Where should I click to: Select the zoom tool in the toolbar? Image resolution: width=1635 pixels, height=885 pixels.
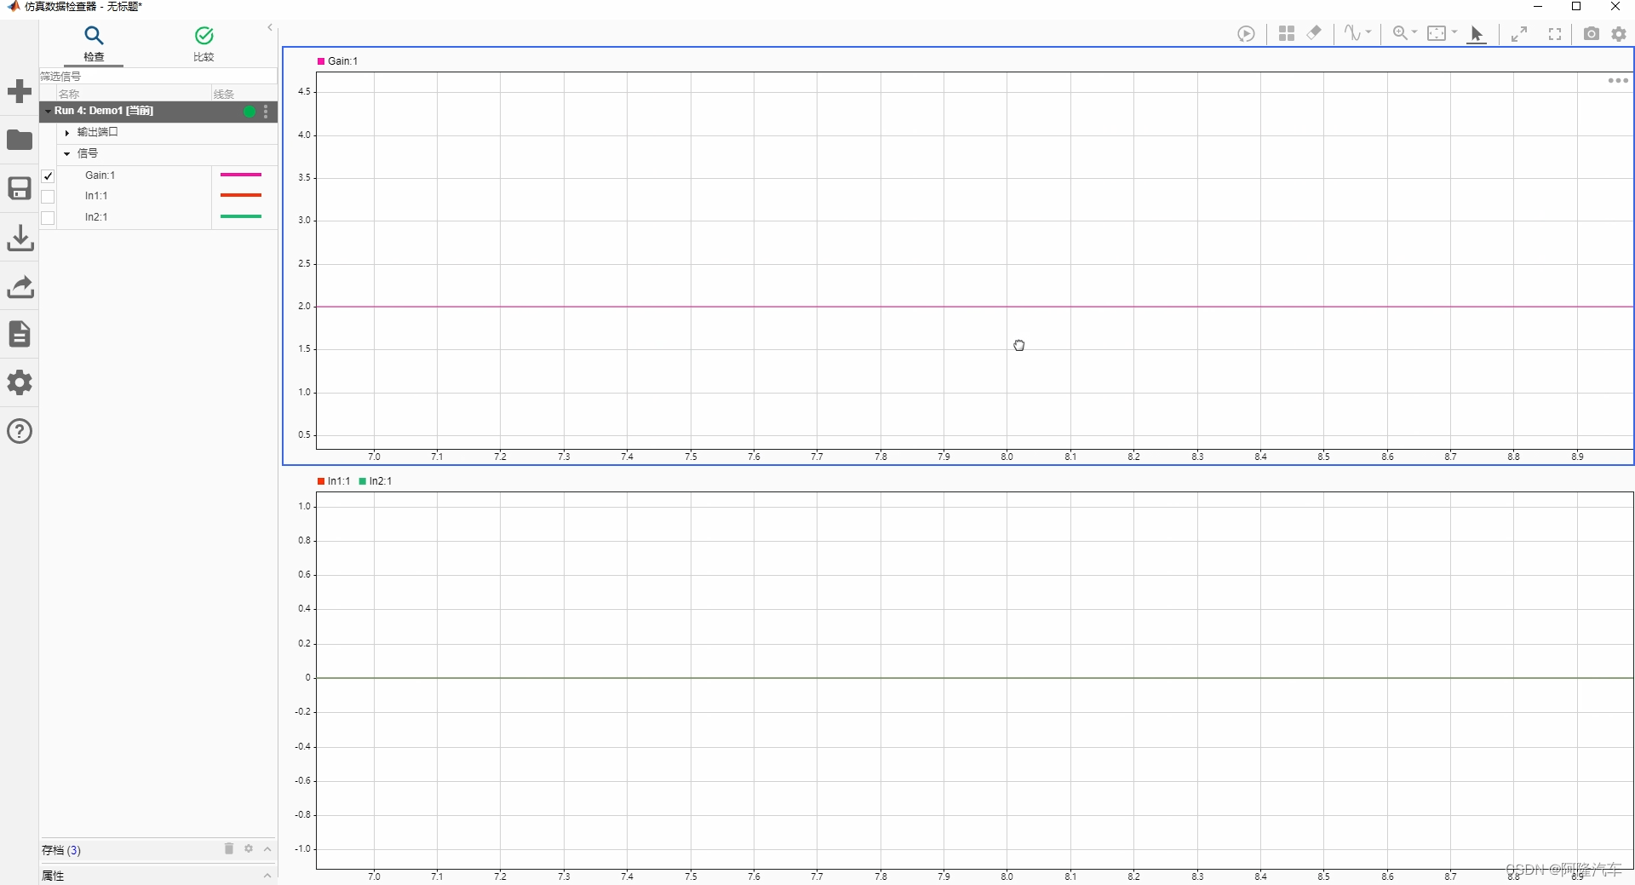click(1397, 33)
